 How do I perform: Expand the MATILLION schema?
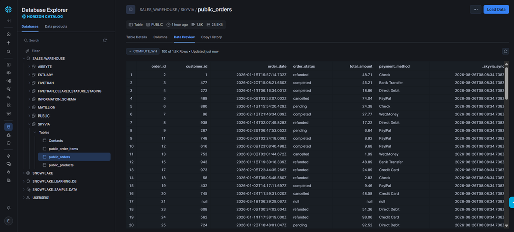[x=29, y=107]
